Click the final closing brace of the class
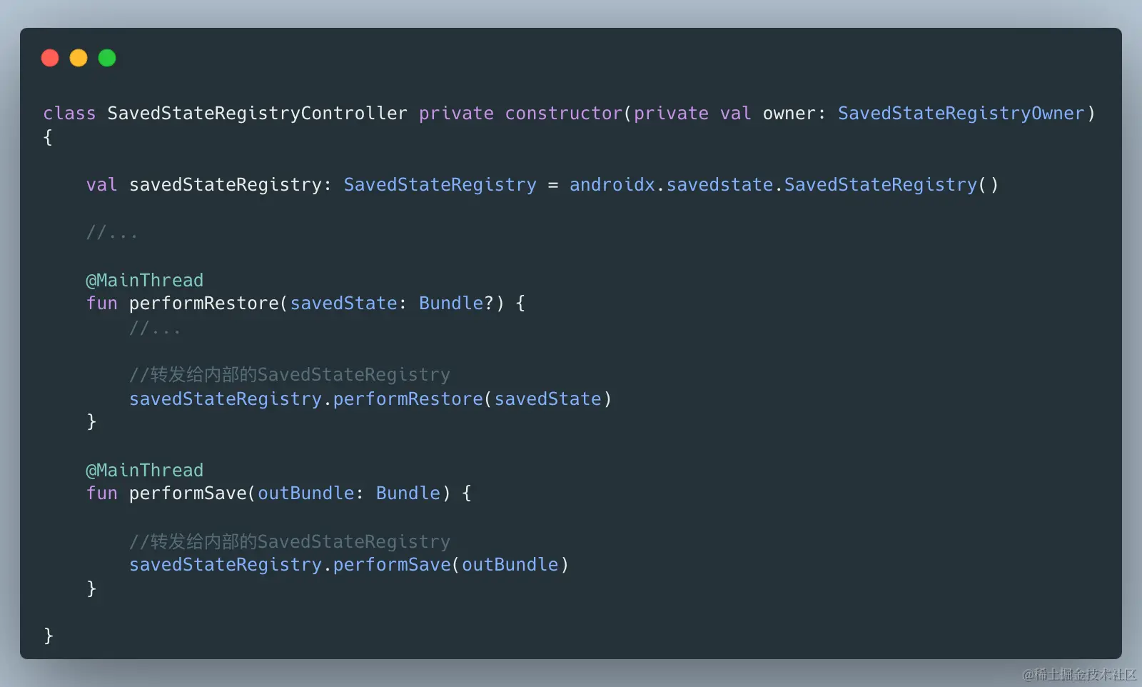1142x687 pixels. 49,636
